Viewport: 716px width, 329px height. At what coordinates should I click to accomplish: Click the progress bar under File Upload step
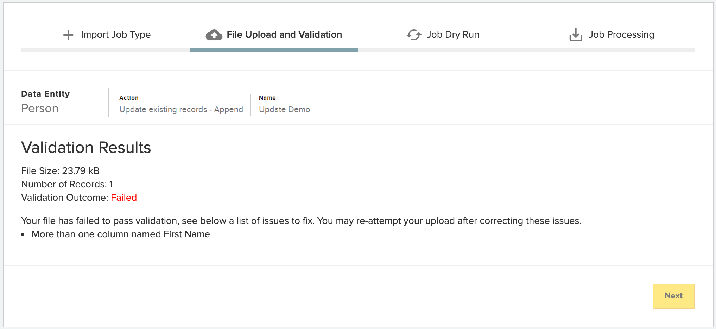[x=274, y=50]
